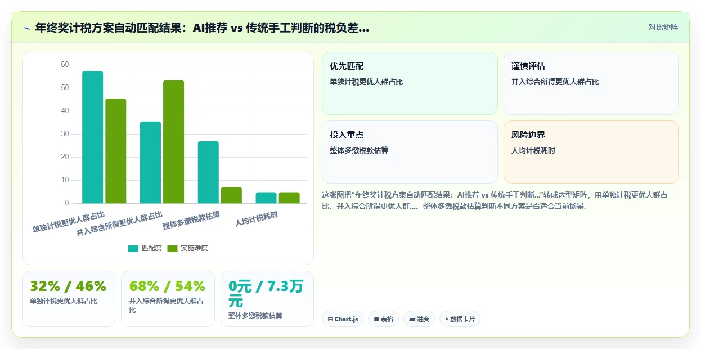Click the teal bar for 人均计税耗时
701x349 pixels.
266,198
